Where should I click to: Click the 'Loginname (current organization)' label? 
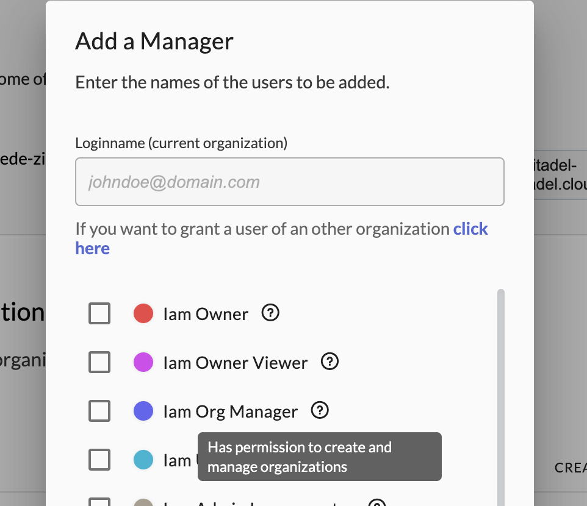pos(181,143)
